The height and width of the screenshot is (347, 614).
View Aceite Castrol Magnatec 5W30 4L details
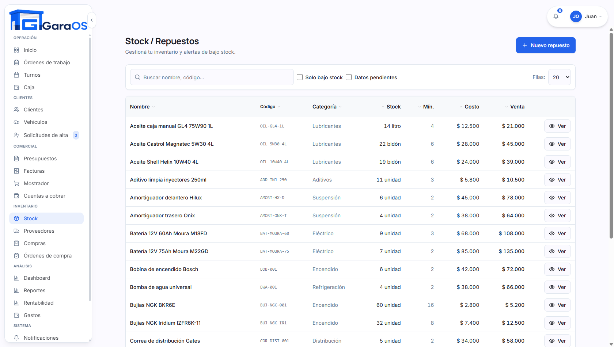coord(557,144)
